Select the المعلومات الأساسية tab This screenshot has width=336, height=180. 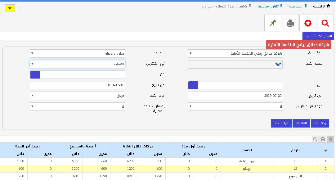click(x=318, y=36)
